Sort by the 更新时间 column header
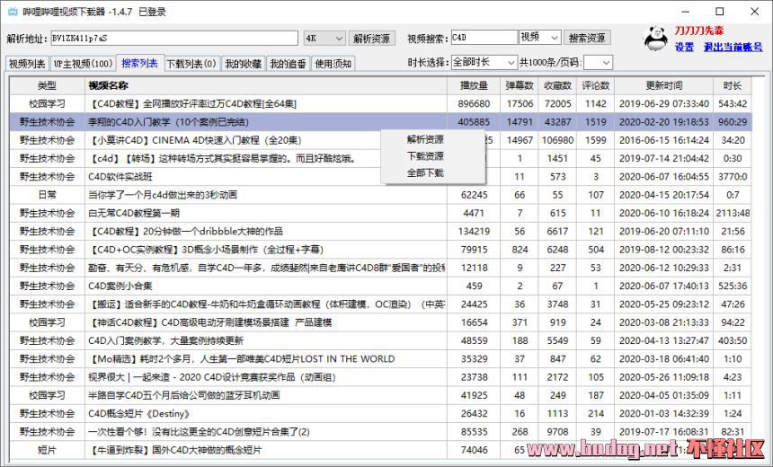The width and height of the screenshot is (773, 467). [664, 85]
